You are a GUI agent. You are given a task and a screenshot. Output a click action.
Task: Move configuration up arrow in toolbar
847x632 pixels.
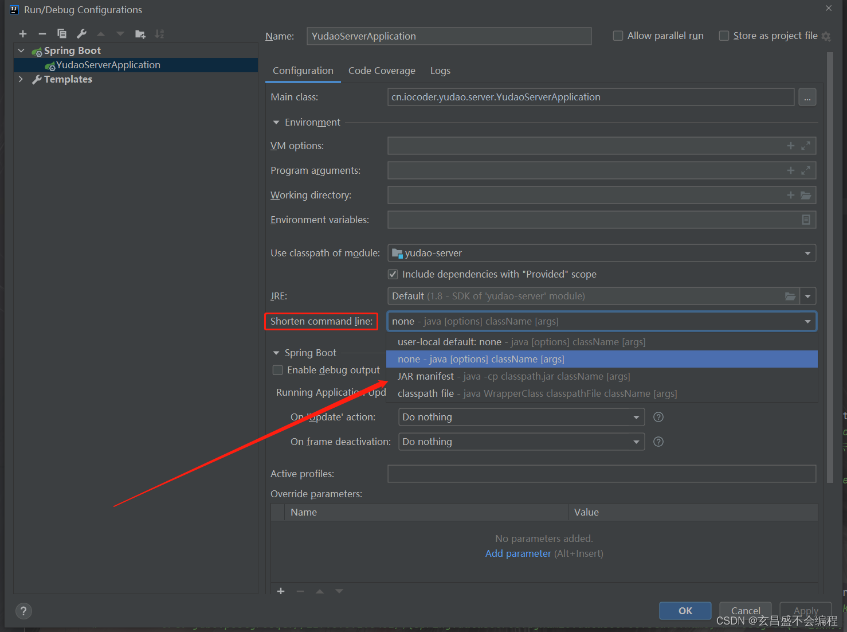101,34
